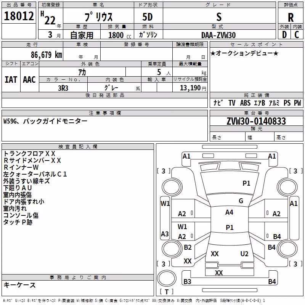Select the 5D door shape value

coord(148,17)
